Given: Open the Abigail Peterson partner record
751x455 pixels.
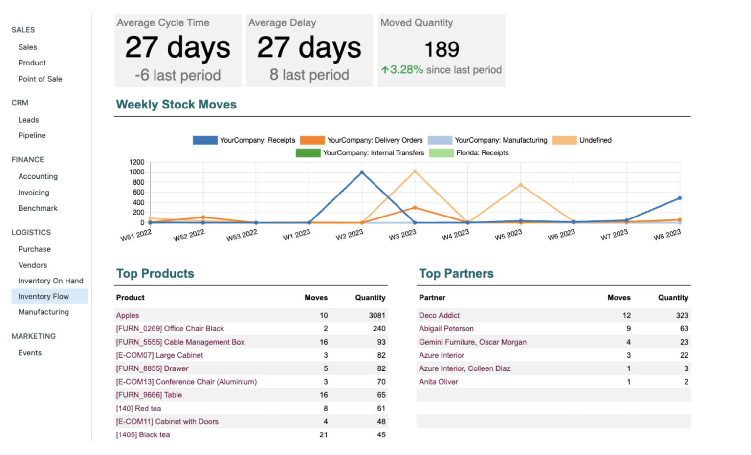Looking at the screenshot, I should tap(446, 328).
